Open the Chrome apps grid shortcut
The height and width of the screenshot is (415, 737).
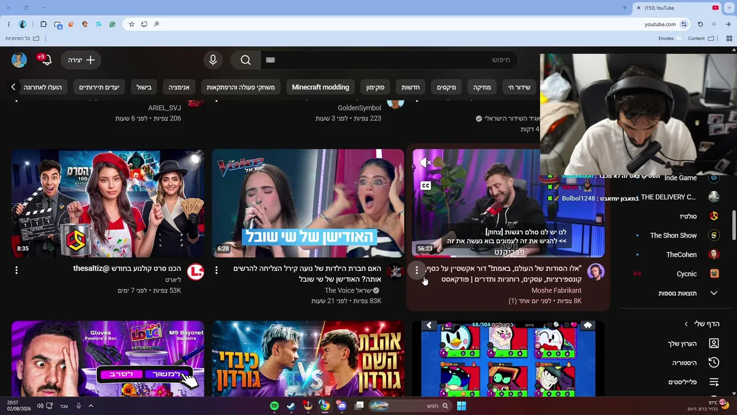coord(729,39)
